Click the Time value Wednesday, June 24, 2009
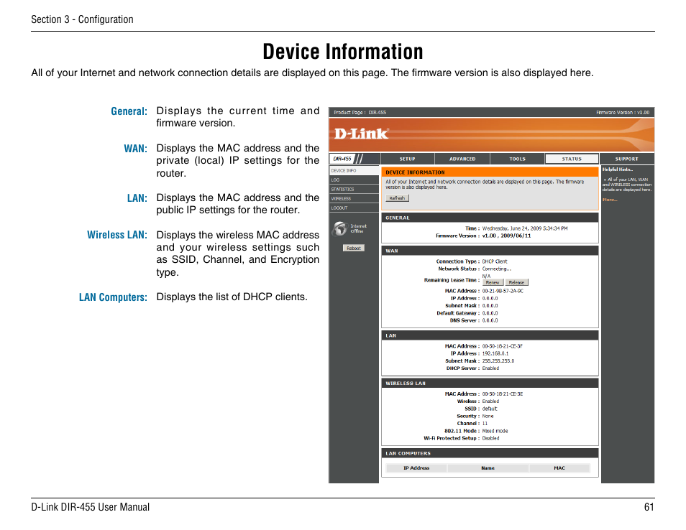The image size is (686, 530). pos(525,228)
